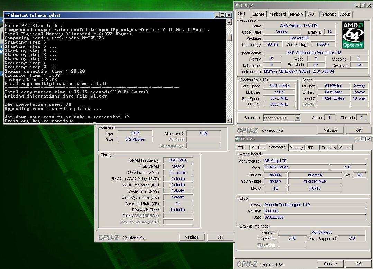Click the top CPU-Z window title icon
Screen dimensions: 373x269
[238, 5]
